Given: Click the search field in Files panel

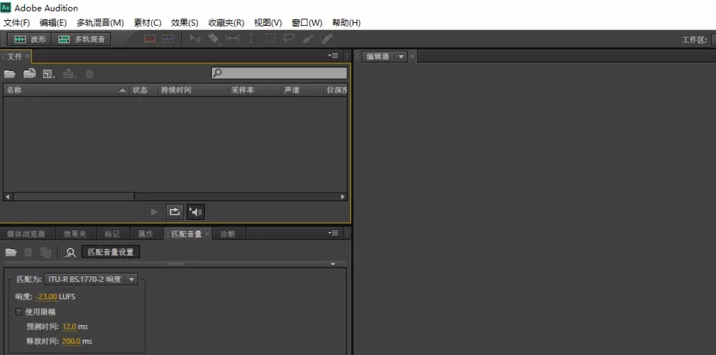Looking at the screenshot, I should pos(279,73).
